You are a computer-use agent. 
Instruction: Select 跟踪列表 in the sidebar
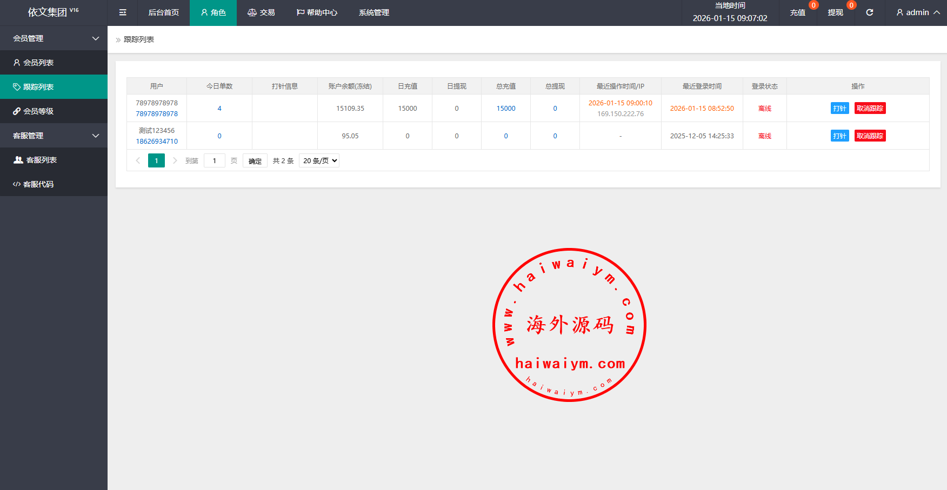[x=38, y=87]
